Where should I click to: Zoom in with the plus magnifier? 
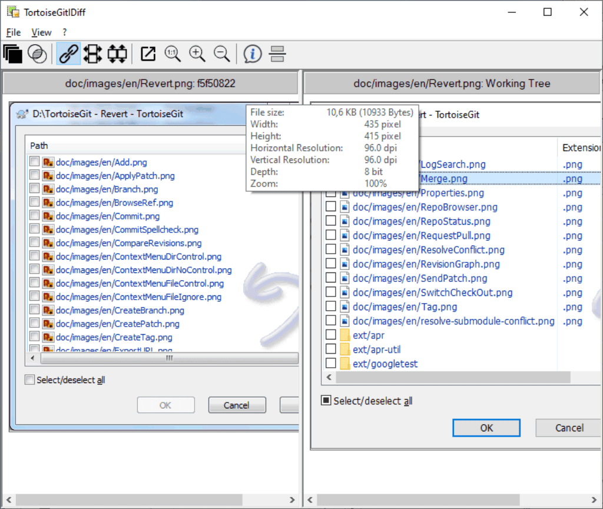tap(197, 54)
